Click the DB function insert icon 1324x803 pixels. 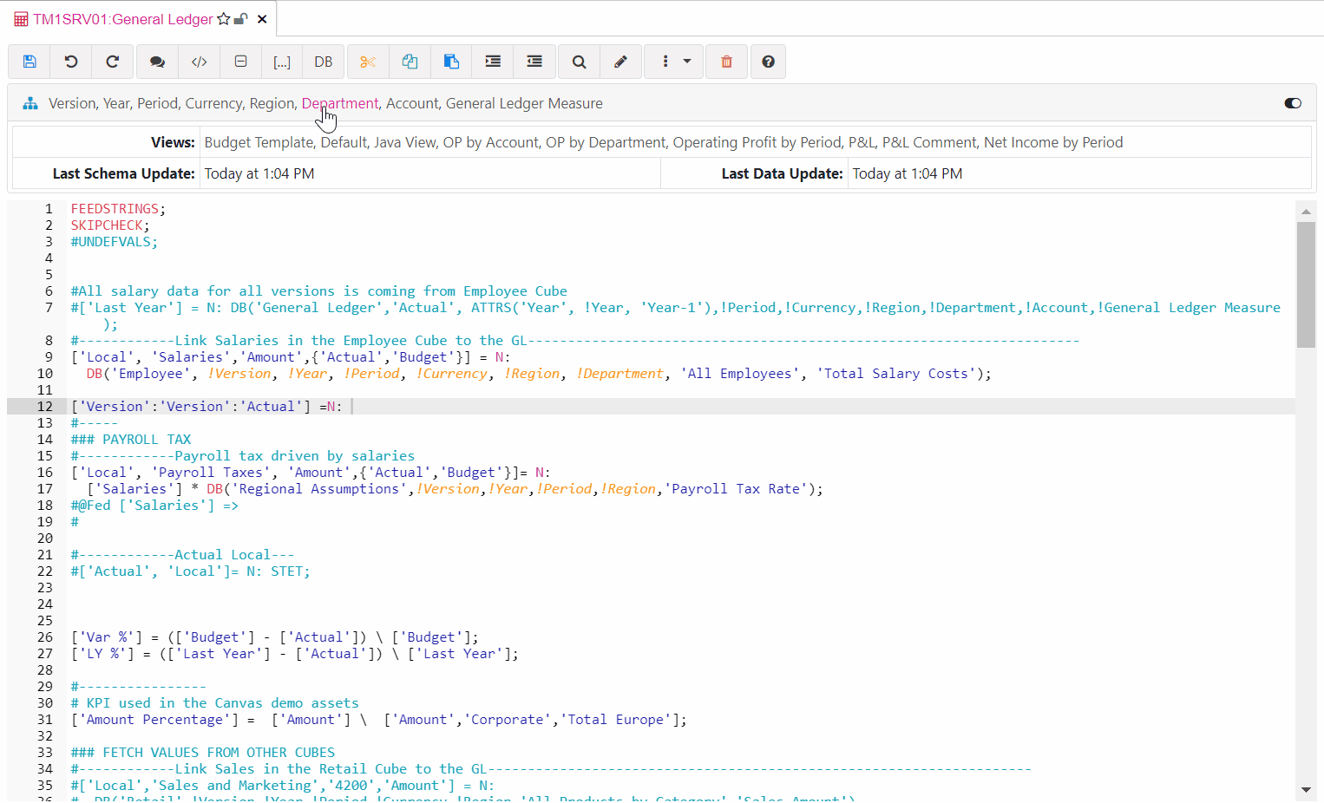click(323, 62)
